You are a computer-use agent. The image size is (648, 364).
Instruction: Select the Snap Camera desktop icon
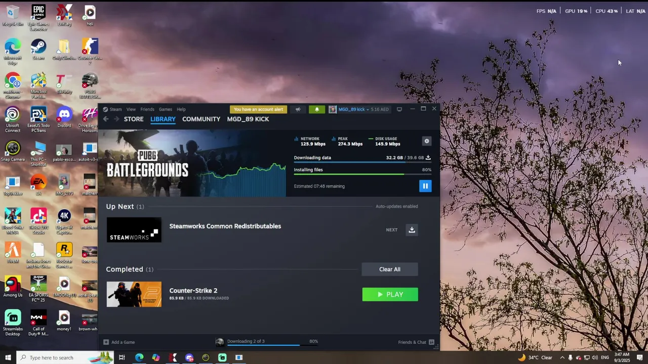[13, 151]
